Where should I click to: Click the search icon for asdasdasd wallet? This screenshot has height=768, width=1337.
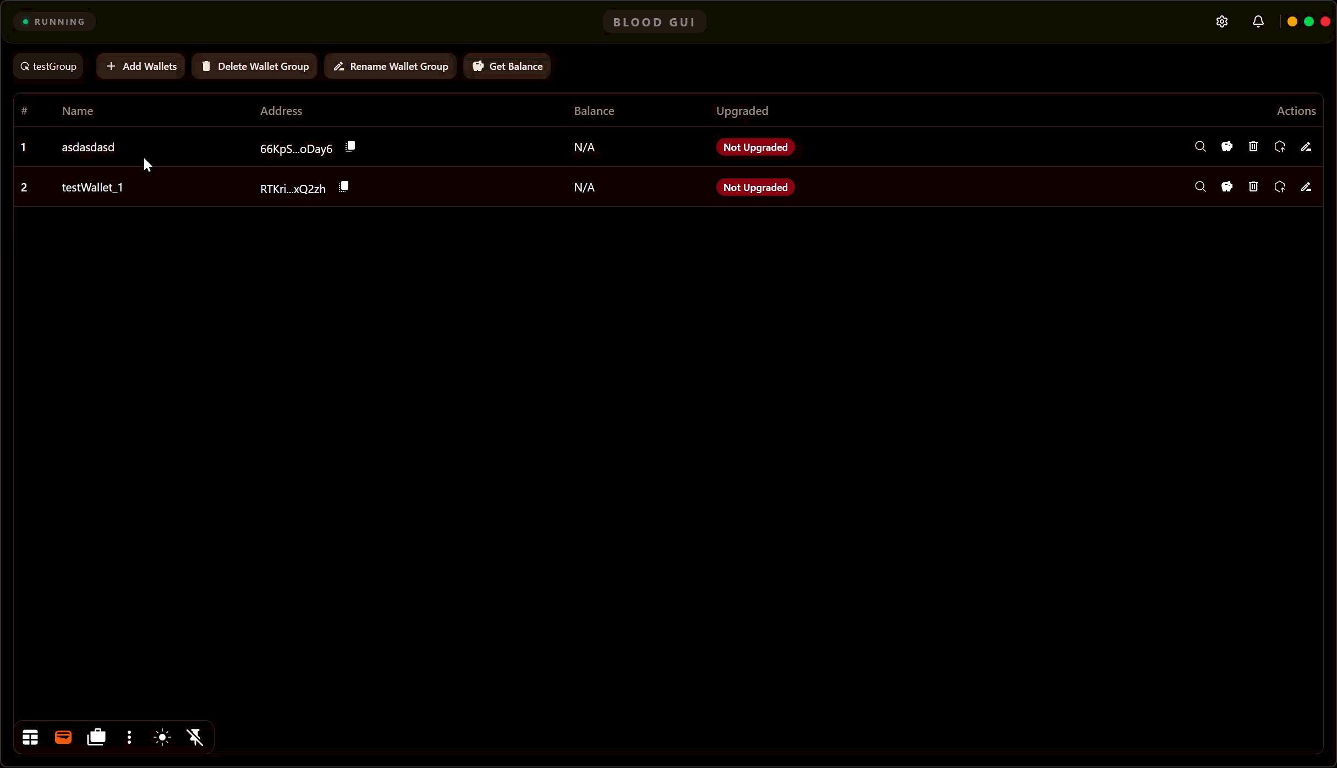point(1200,147)
